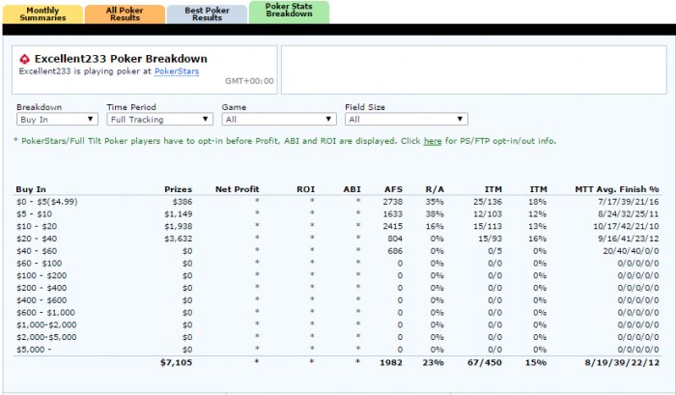Follow the PokerStars link
Screen dimensions: 676x395
[176, 71]
